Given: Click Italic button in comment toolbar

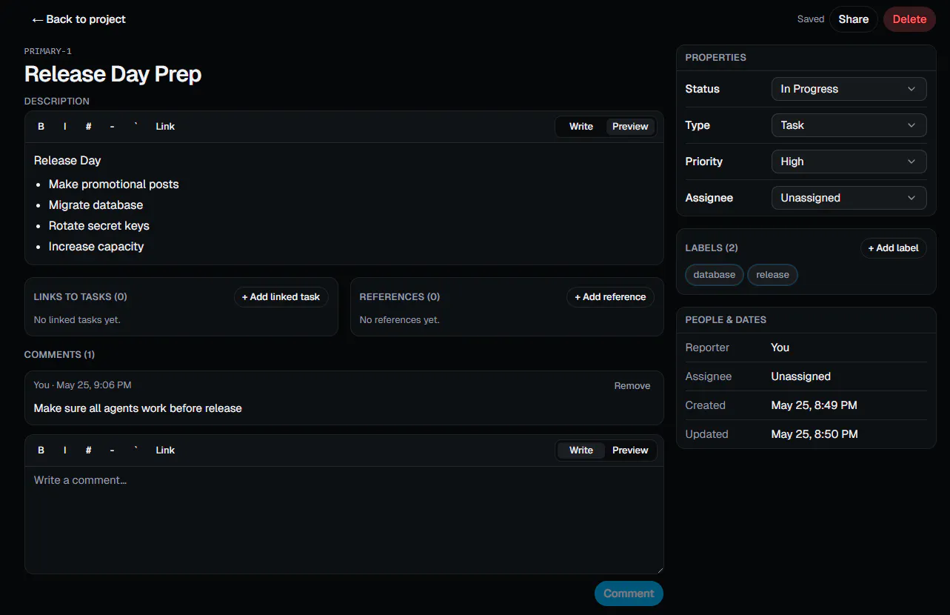Looking at the screenshot, I should pyautogui.click(x=65, y=451).
